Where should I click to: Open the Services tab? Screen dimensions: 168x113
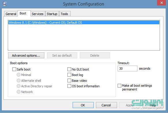click(38, 14)
